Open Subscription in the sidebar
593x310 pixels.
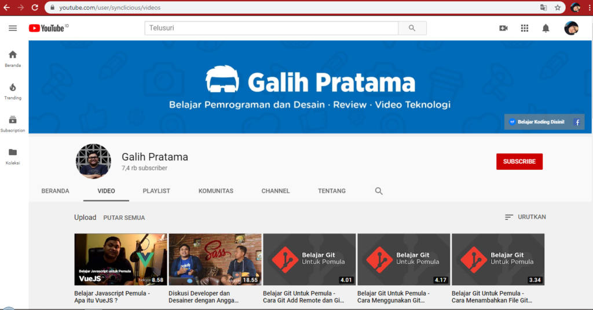point(13,124)
